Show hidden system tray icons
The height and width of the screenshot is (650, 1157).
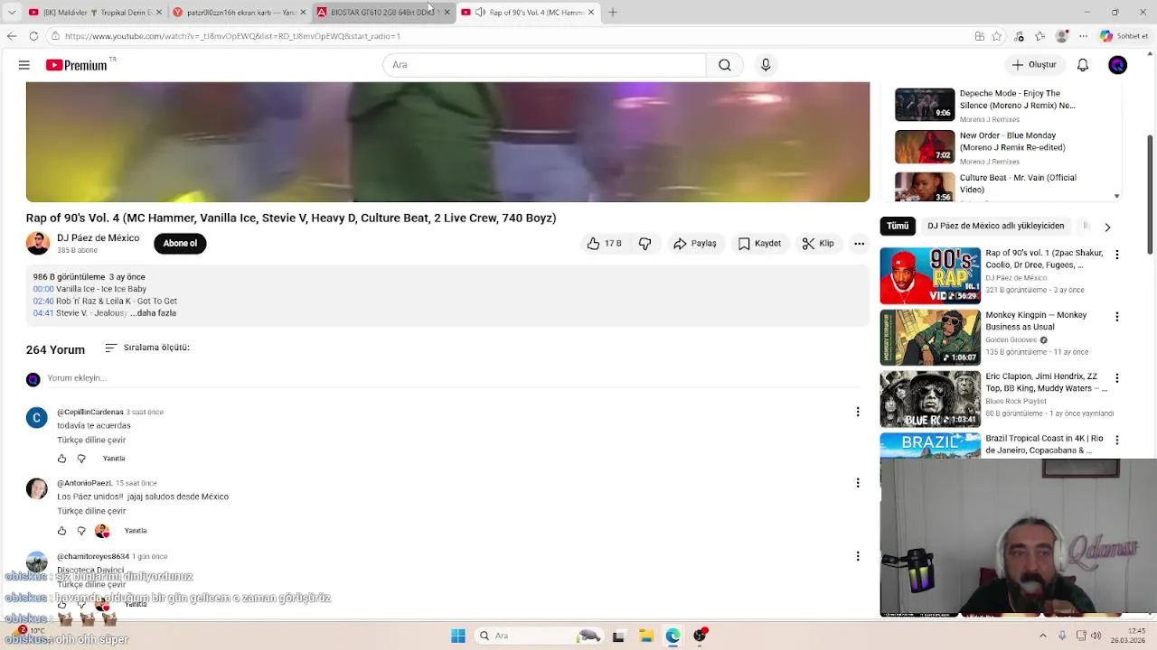tap(1042, 636)
